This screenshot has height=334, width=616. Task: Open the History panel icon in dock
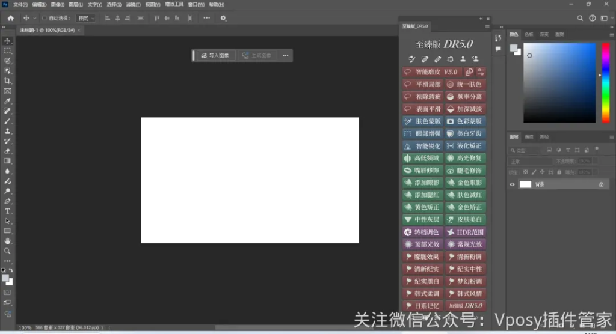(498, 38)
